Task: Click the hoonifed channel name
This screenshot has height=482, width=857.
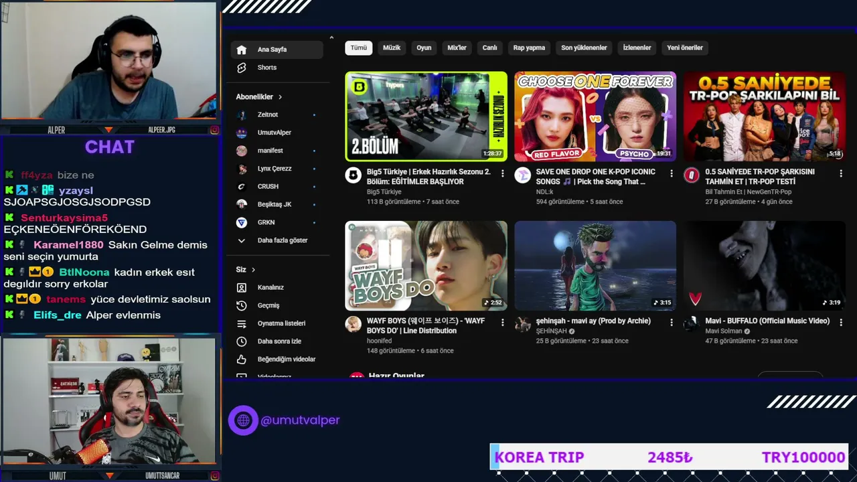Action: 380,341
